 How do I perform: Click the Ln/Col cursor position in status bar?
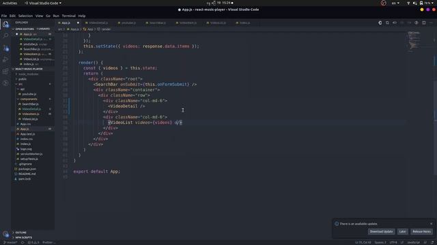[x=363, y=242]
